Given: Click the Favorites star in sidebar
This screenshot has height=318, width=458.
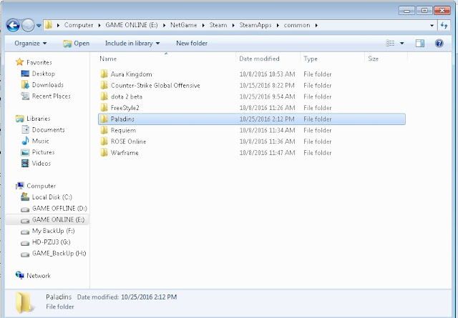Looking at the screenshot, I should tap(19, 62).
